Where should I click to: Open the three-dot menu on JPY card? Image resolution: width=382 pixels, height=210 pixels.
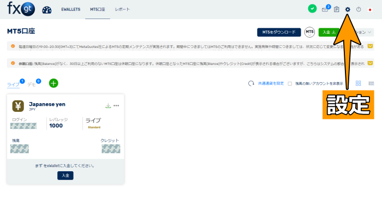click(116, 106)
